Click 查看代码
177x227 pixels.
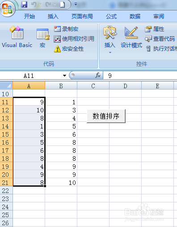(160, 39)
